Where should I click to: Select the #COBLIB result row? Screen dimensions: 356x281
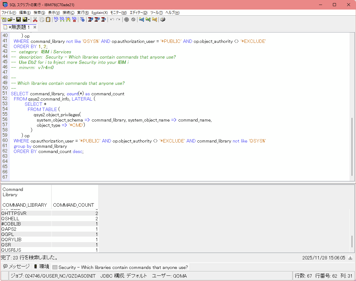(x=50, y=224)
